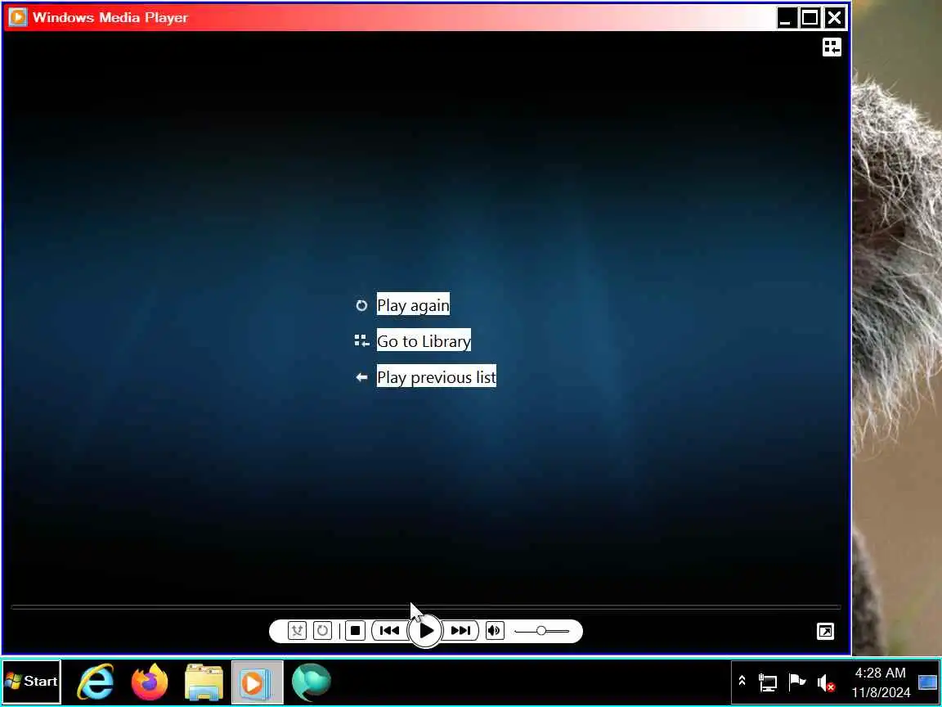This screenshot has width=942, height=707.
Task: Click the seek bar above the playback controls
Action: coord(425,607)
